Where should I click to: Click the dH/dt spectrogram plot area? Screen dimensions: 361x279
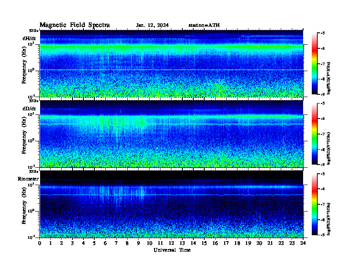point(171,63)
